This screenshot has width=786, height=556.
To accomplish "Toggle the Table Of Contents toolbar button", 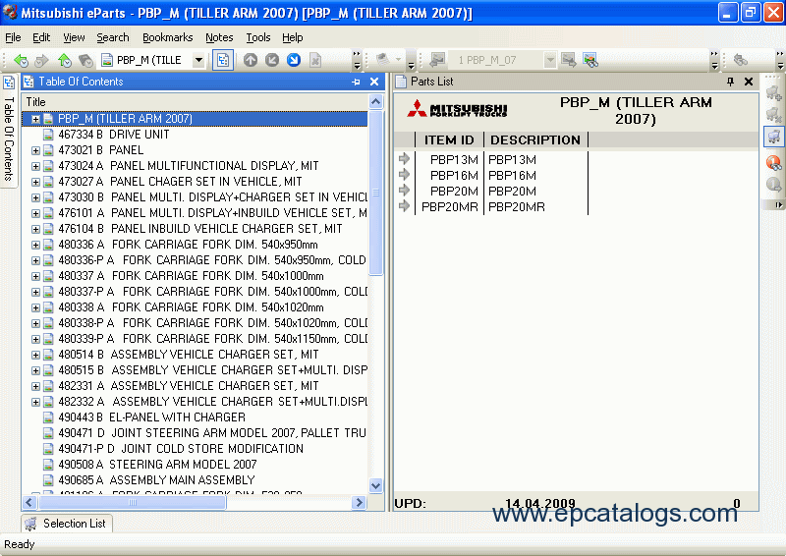I will [223, 60].
